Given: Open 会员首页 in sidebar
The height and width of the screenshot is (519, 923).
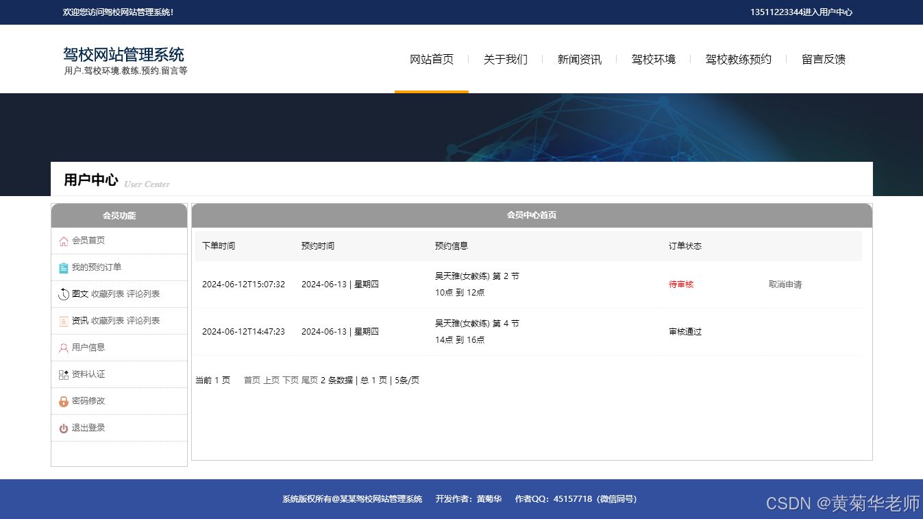Looking at the screenshot, I should point(88,241).
